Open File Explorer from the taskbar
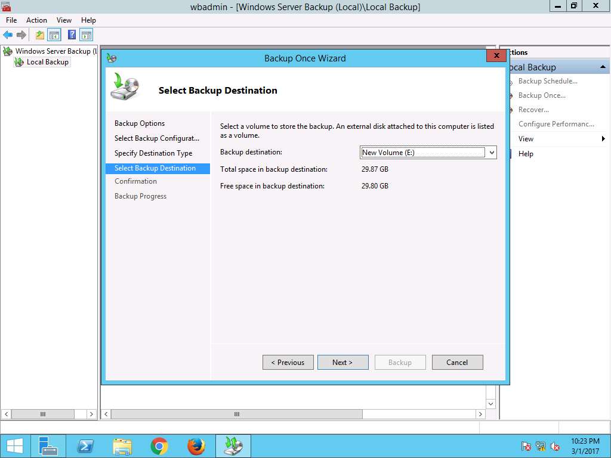Screen dimensions: 611x458 pos(122,446)
